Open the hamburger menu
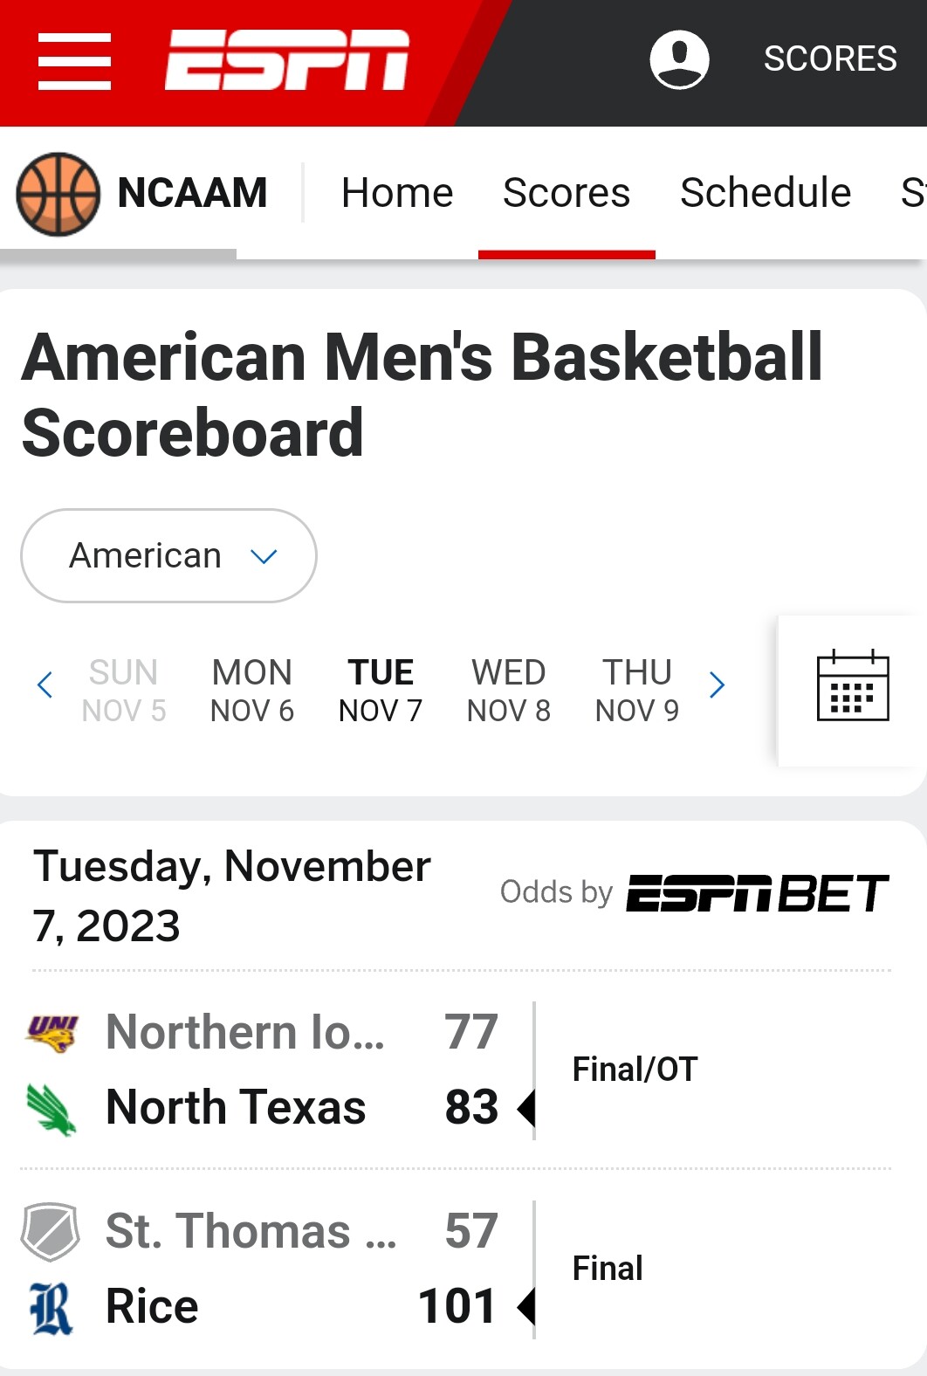Viewport: 927px width, 1376px height. [x=75, y=61]
